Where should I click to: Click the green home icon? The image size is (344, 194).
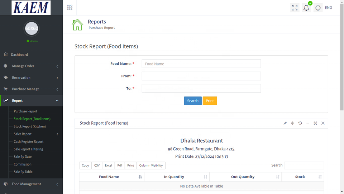click(x=77, y=24)
